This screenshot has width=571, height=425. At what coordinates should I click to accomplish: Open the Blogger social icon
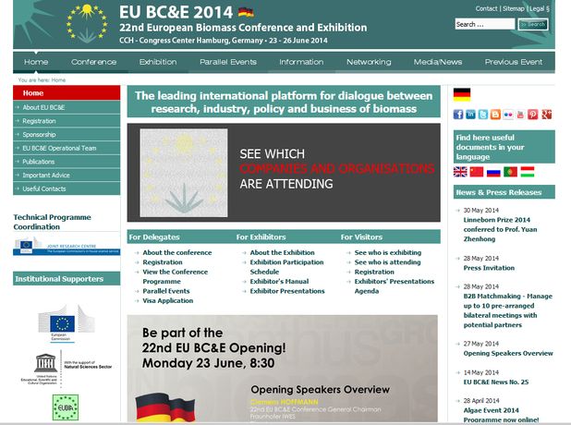[495, 115]
